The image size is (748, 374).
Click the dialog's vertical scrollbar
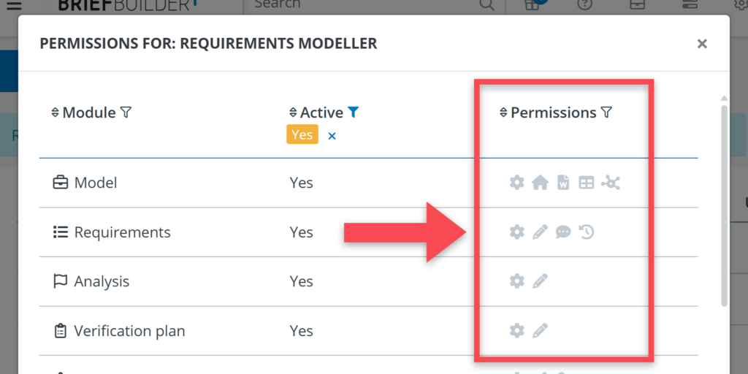coord(724,205)
